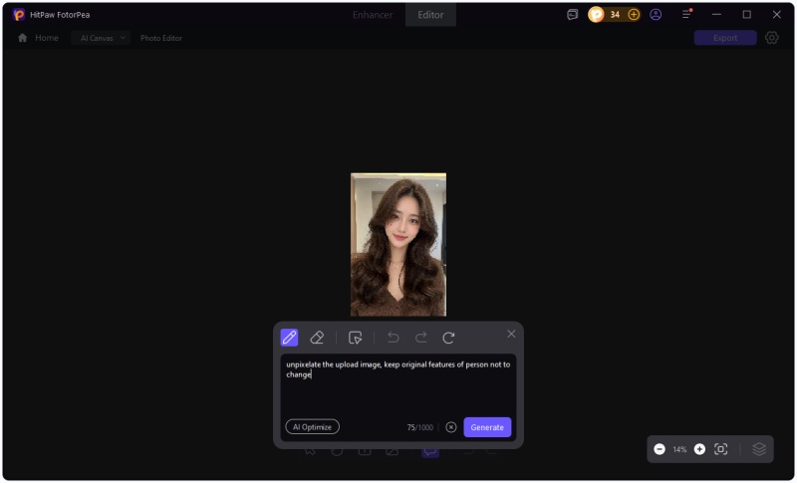Open settings gear next to Export
The width and height of the screenshot is (797, 483).
(x=771, y=38)
